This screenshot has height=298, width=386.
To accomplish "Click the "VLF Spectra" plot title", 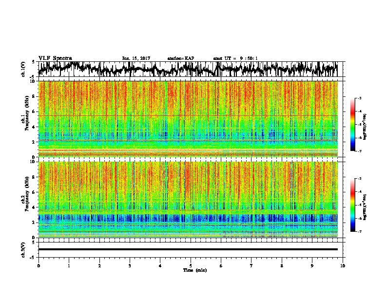I will (55, 58).
